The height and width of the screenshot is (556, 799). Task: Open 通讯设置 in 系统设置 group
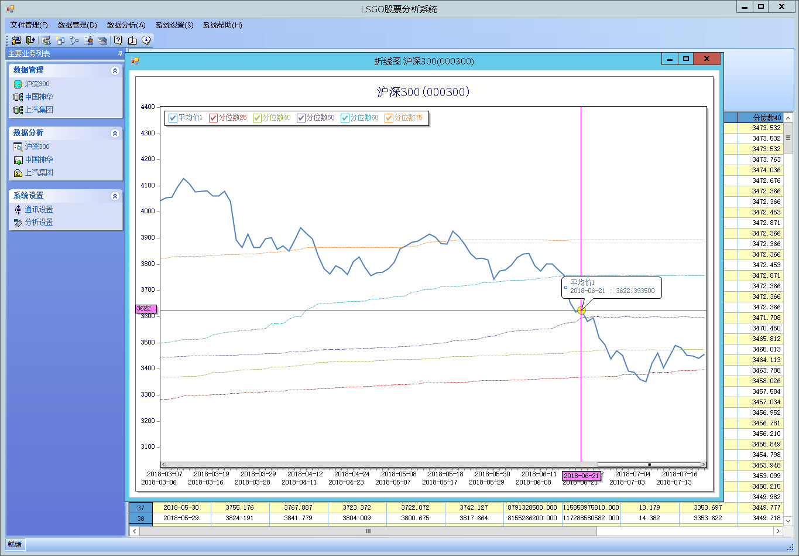click(39, 209)
